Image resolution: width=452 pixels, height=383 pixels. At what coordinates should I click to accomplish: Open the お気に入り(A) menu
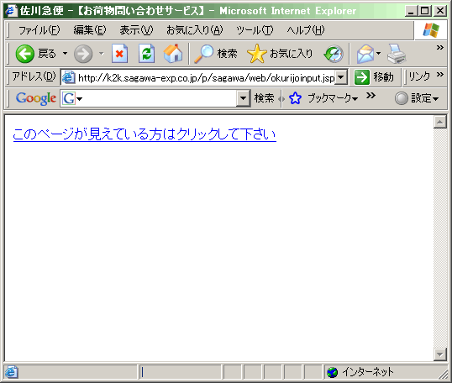click(195, 30)
